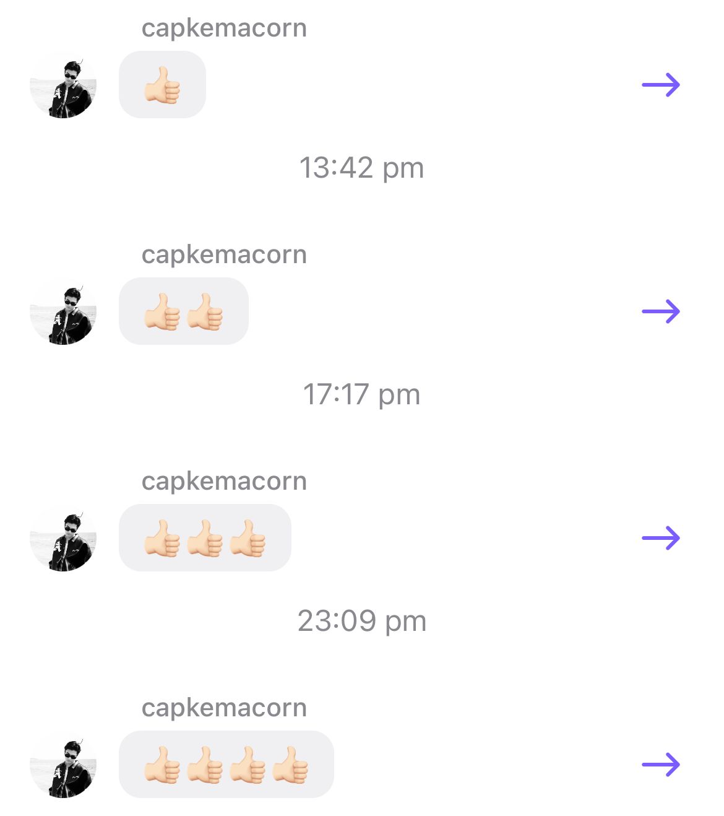Click the arrow beside the single thumbs-up message
The height and width of the screenshot is (816, 724).
click(x=661, y=85)
